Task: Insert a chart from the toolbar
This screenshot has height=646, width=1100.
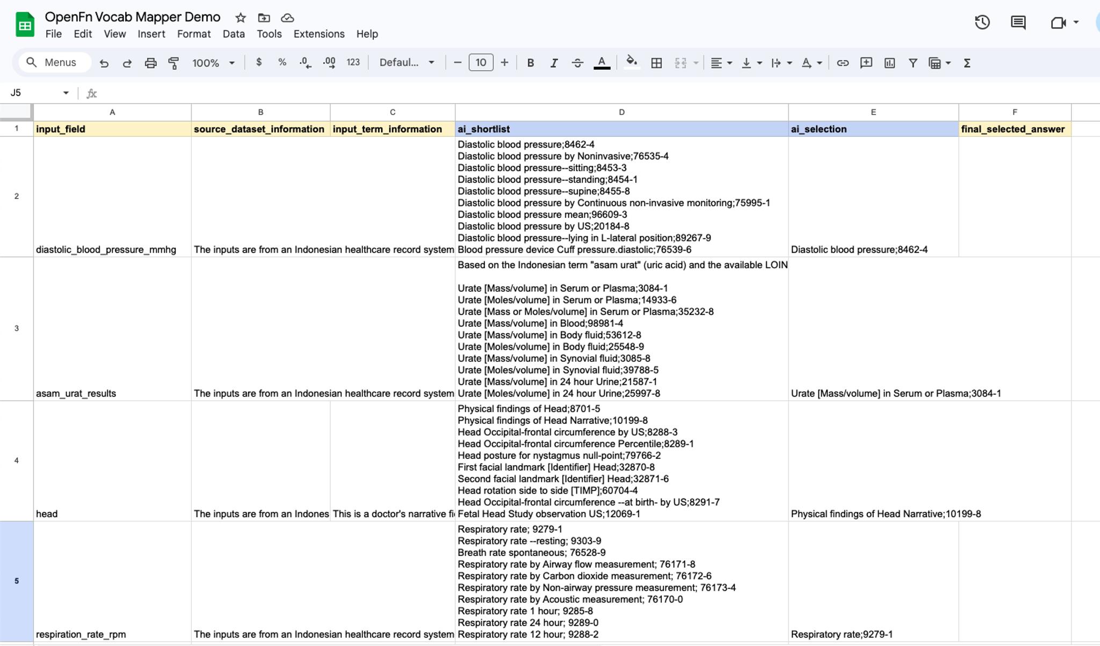Action: tap(889, 63)
